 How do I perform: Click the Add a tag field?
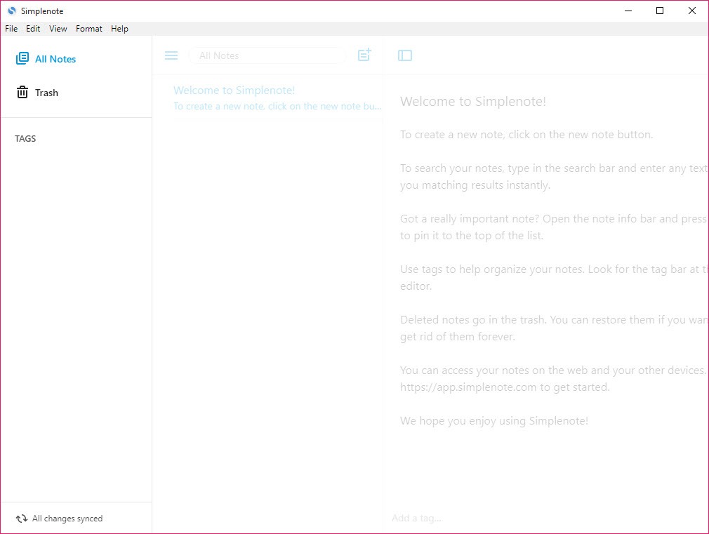click(x=416, y=518)
